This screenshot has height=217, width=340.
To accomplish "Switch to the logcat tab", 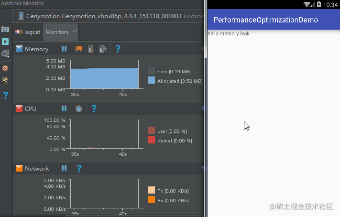I will (28, 32).
